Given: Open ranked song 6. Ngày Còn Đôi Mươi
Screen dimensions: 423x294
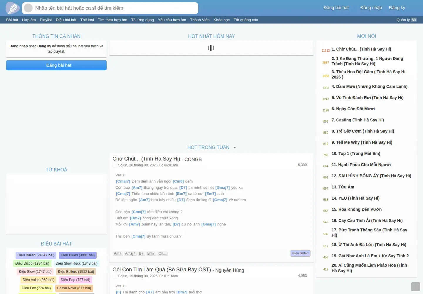Looking at the screenshot, I should tap(353, 109).
